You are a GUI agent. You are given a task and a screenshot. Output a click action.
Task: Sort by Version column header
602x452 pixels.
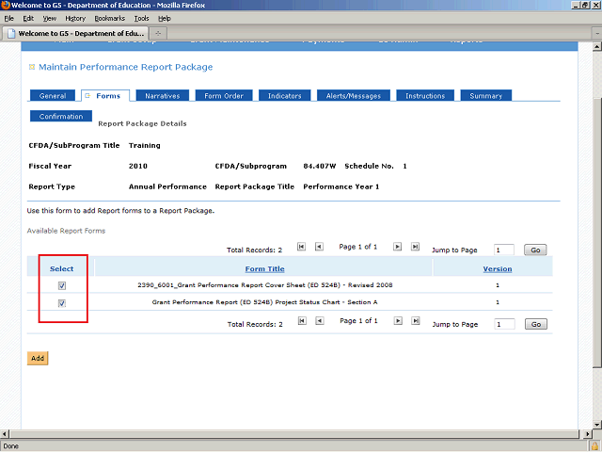click(x=497, y=268)
